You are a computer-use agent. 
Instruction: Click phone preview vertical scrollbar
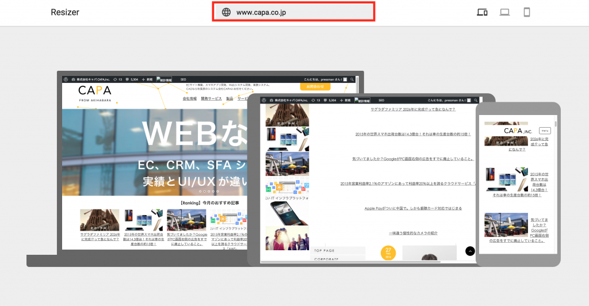(556, 124)
